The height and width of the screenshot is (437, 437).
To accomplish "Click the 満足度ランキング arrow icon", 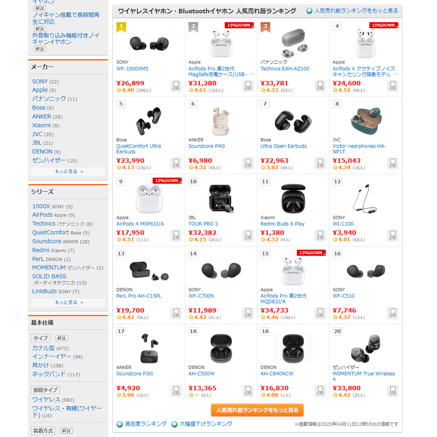I will pos(119,424).
